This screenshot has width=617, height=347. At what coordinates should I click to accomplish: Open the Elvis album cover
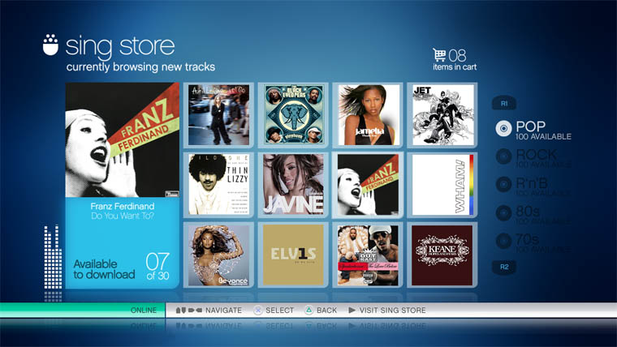point(293,255)
